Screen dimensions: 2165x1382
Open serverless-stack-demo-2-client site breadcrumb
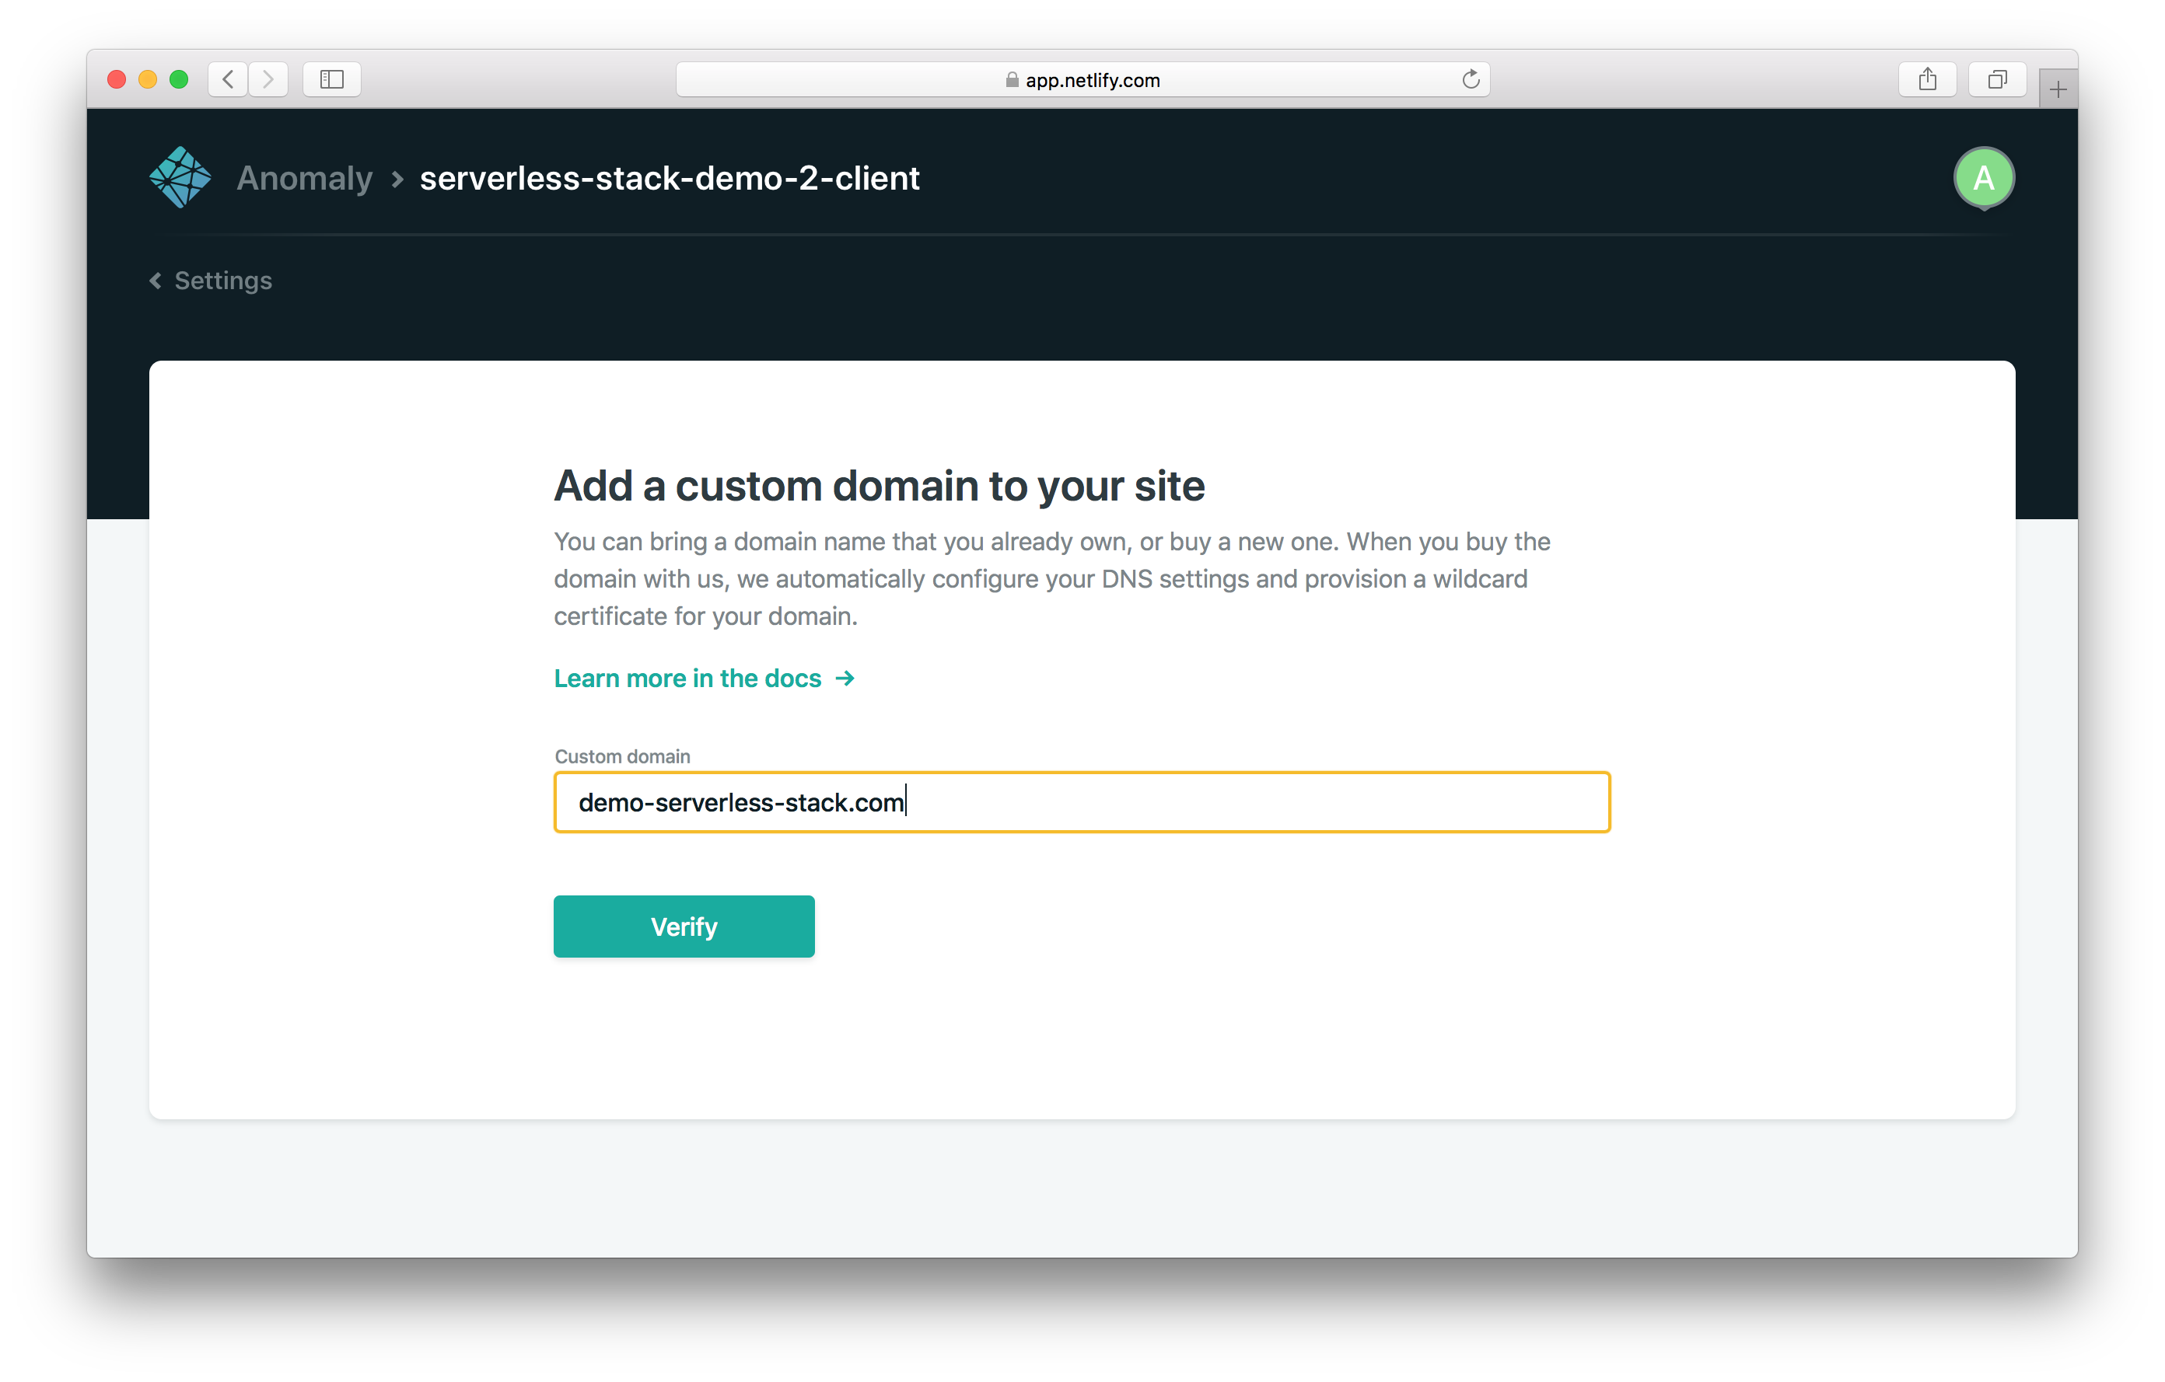pos(669,178)
